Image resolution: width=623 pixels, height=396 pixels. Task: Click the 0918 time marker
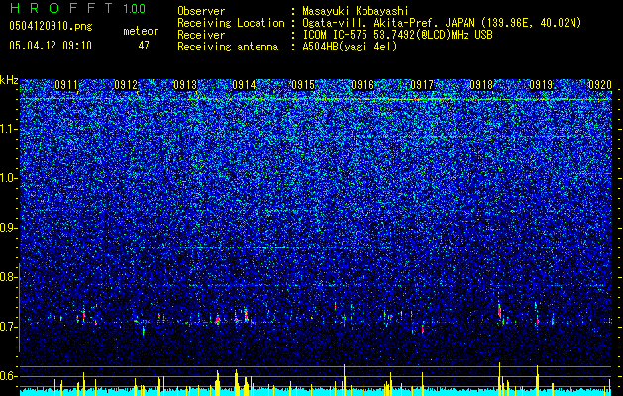[481, 85]
